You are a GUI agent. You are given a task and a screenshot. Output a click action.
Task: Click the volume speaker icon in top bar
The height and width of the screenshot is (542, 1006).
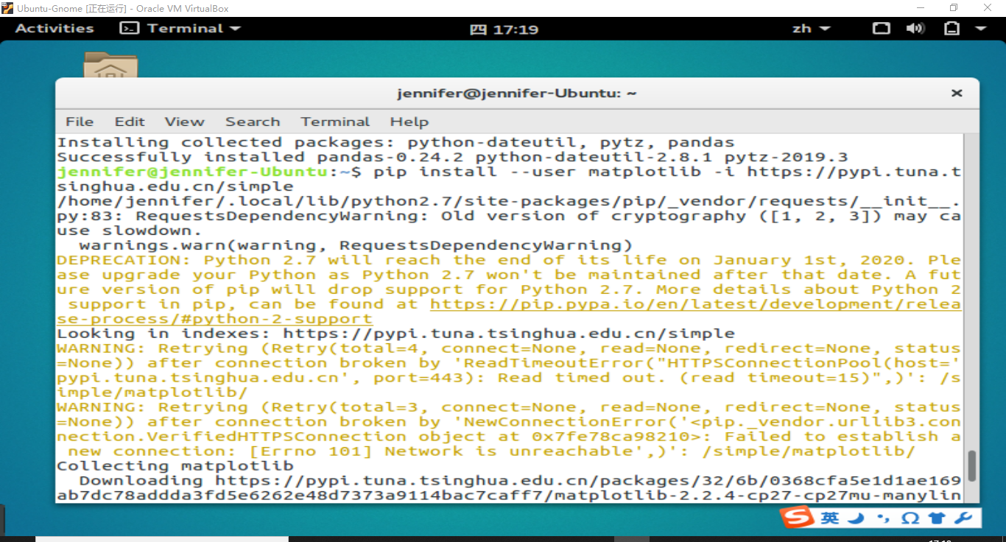(915, 29)
